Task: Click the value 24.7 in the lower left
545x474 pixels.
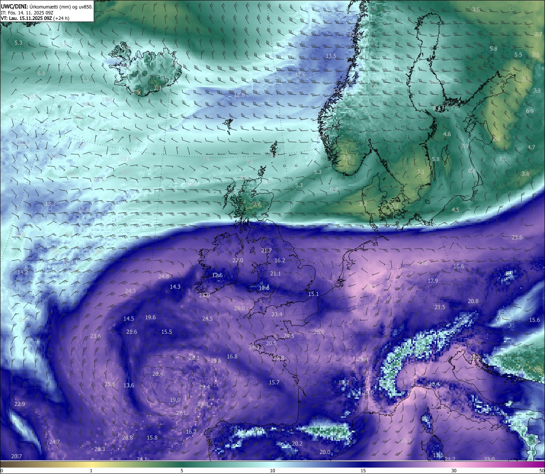Action: coord(54,442)
